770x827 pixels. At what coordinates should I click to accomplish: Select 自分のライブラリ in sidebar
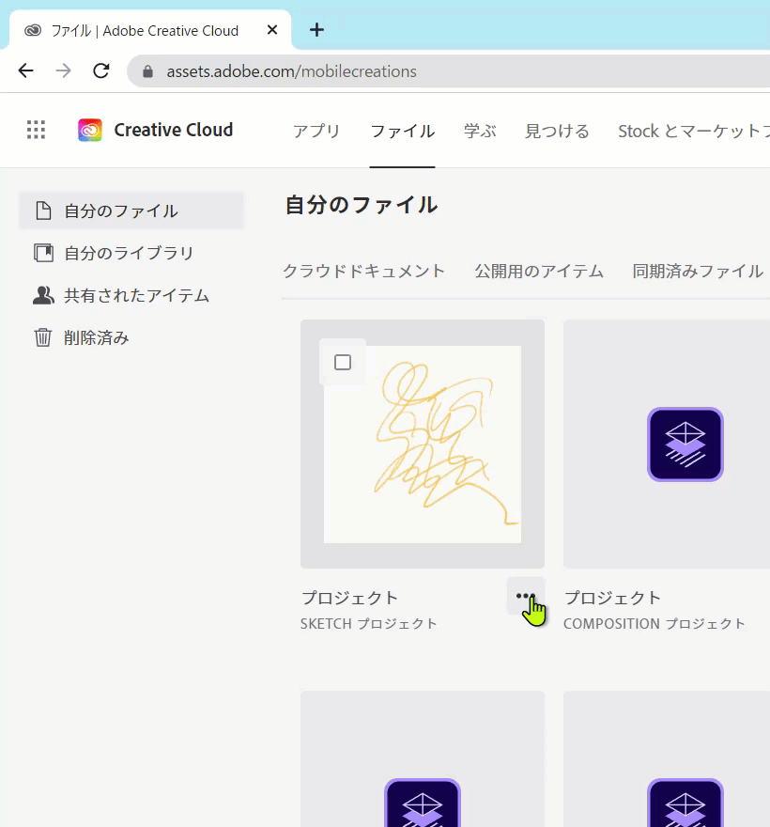click(x=131, y=253)
